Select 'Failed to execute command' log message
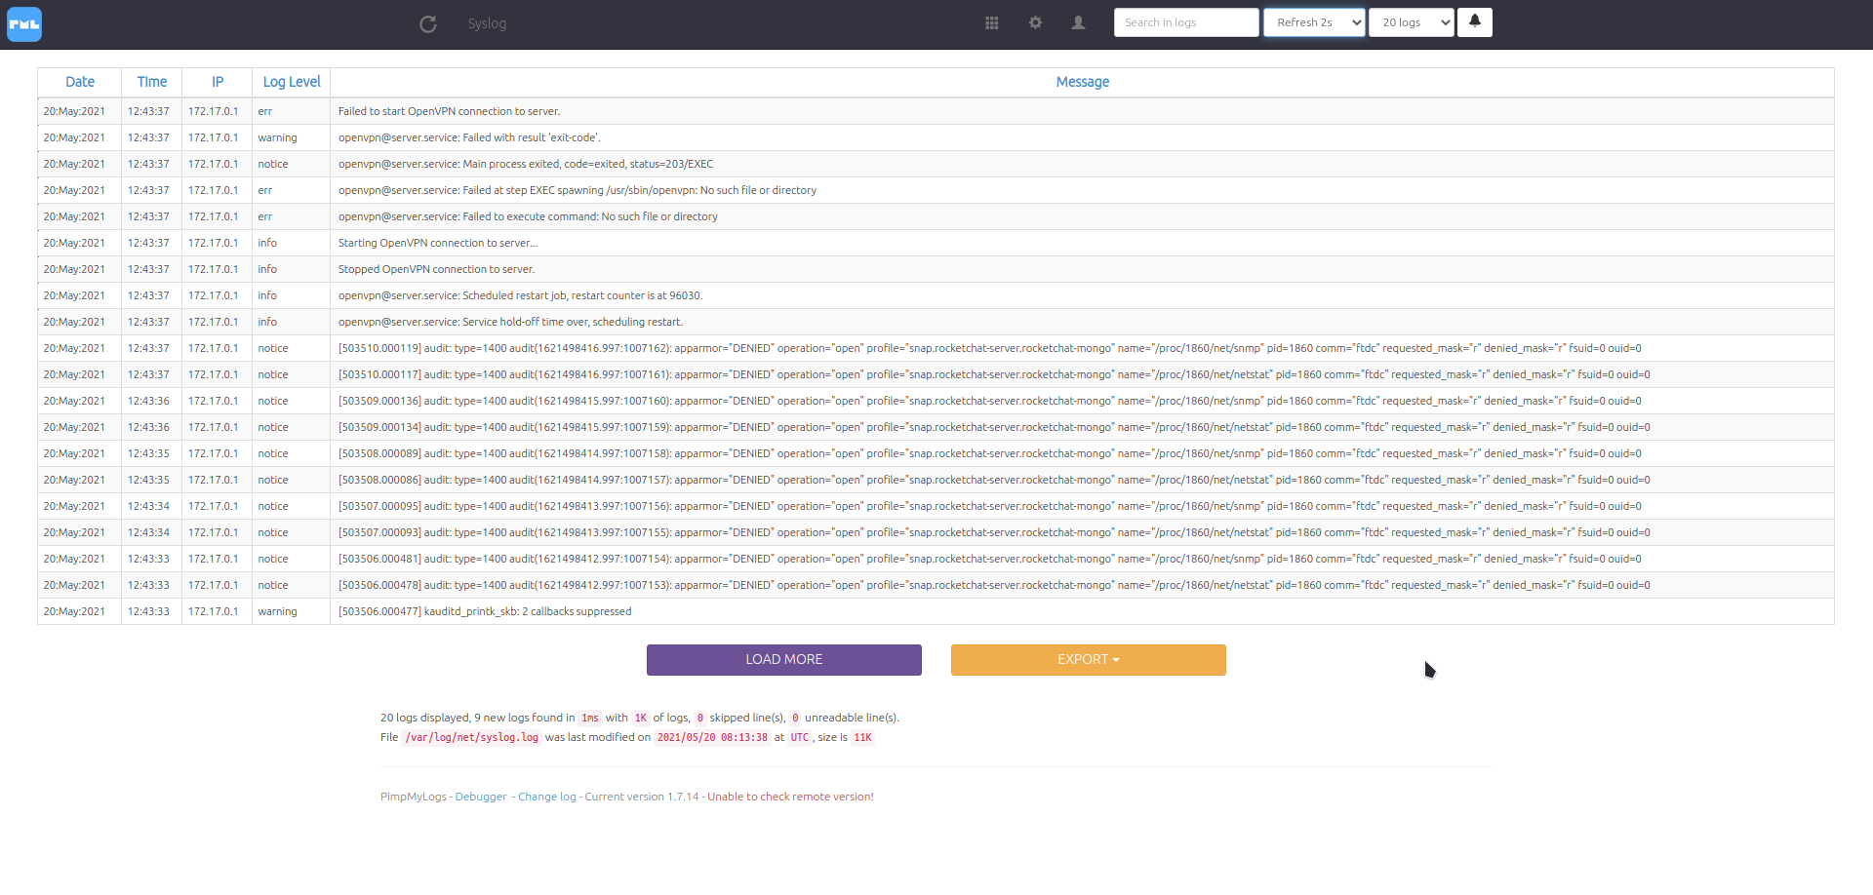The height and width of the screenshot is (895, 1873). pyautogui.click(x=528, y=216)
